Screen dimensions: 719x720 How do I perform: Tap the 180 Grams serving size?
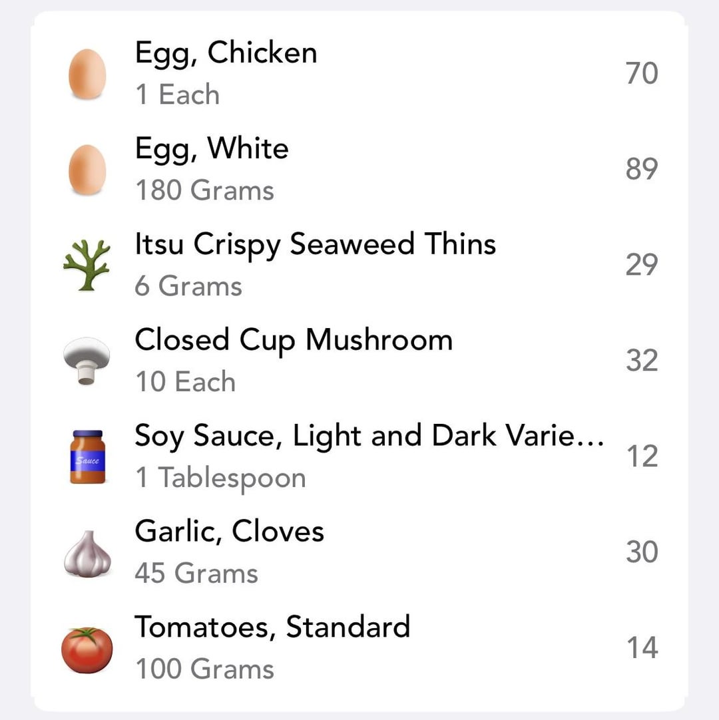tap(205, 190)
